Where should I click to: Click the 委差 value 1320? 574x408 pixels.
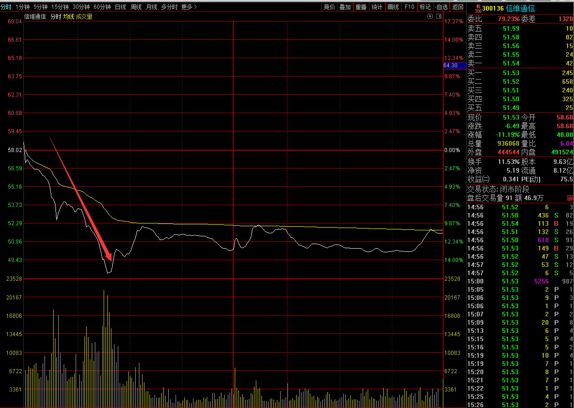pos(566,19)
